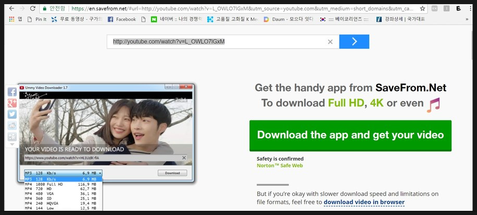Image resolution: width=477 pixels, height=215 pixels.
Task: Click the fifth share icon below Reddit
Action: pos(12,137)
